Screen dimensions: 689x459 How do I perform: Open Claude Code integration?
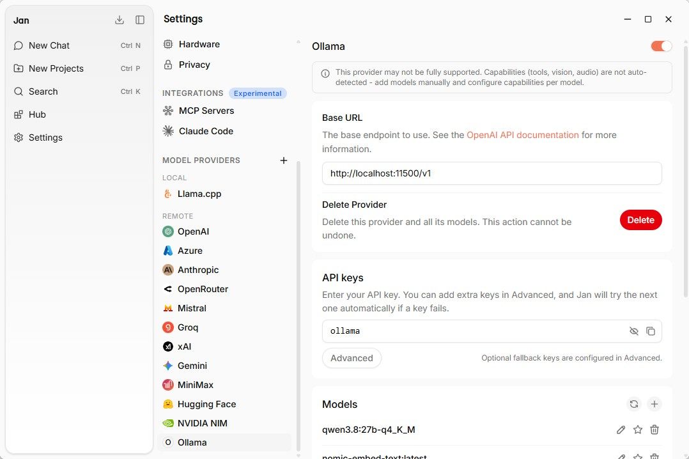tap(224, 131)
